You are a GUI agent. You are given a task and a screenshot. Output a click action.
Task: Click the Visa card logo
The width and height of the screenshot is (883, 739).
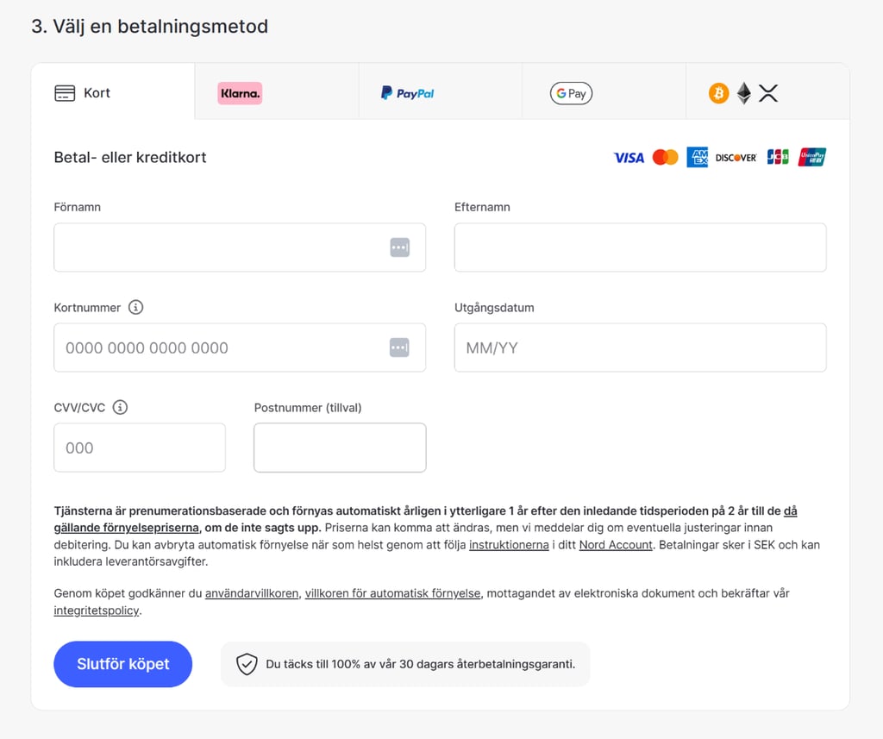click(629, 158)
